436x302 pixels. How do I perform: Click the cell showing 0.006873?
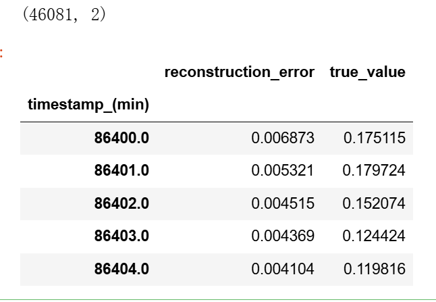(283, 138)
